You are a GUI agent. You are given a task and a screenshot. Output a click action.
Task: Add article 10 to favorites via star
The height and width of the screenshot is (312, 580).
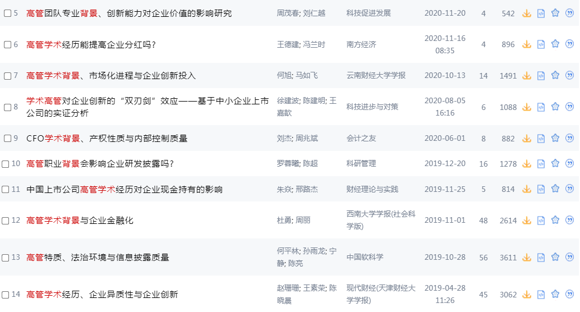(555, 163)
